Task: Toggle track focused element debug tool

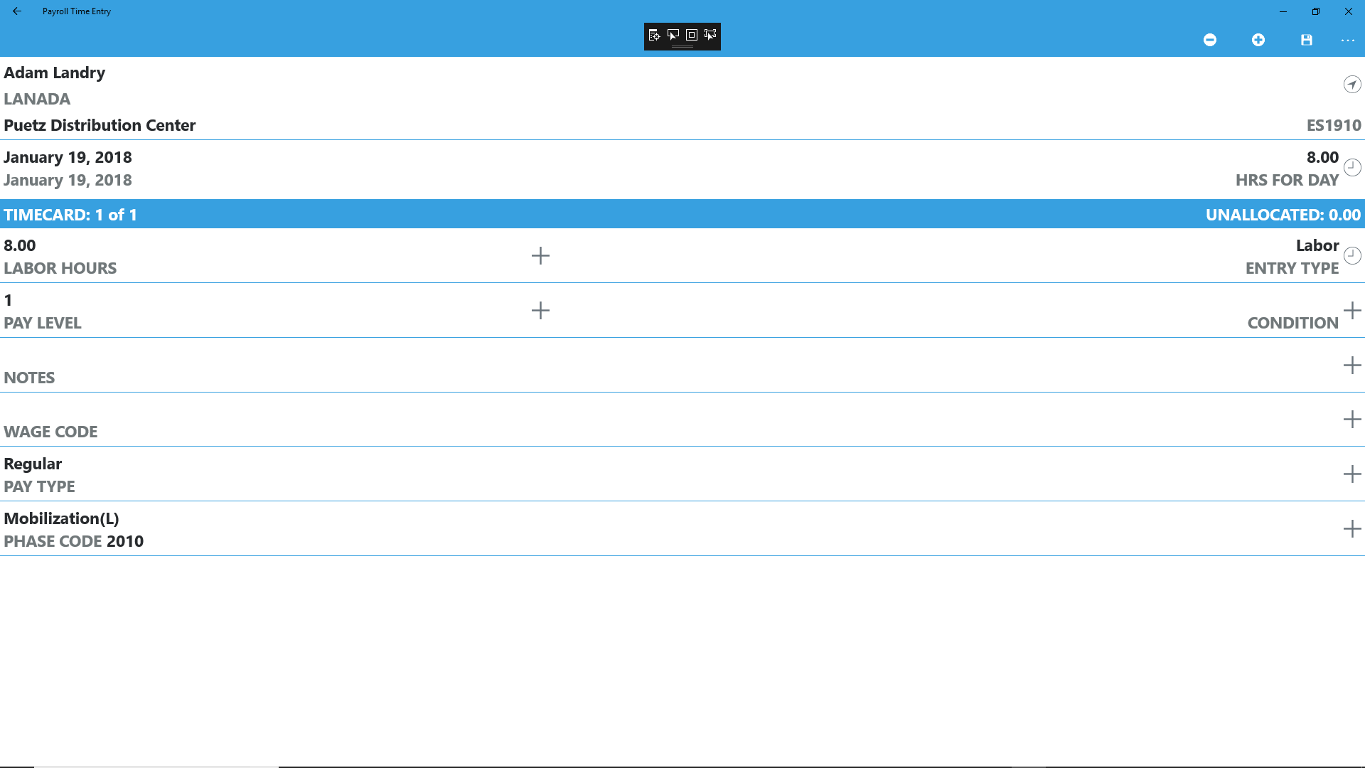Action: pos(710,35)
